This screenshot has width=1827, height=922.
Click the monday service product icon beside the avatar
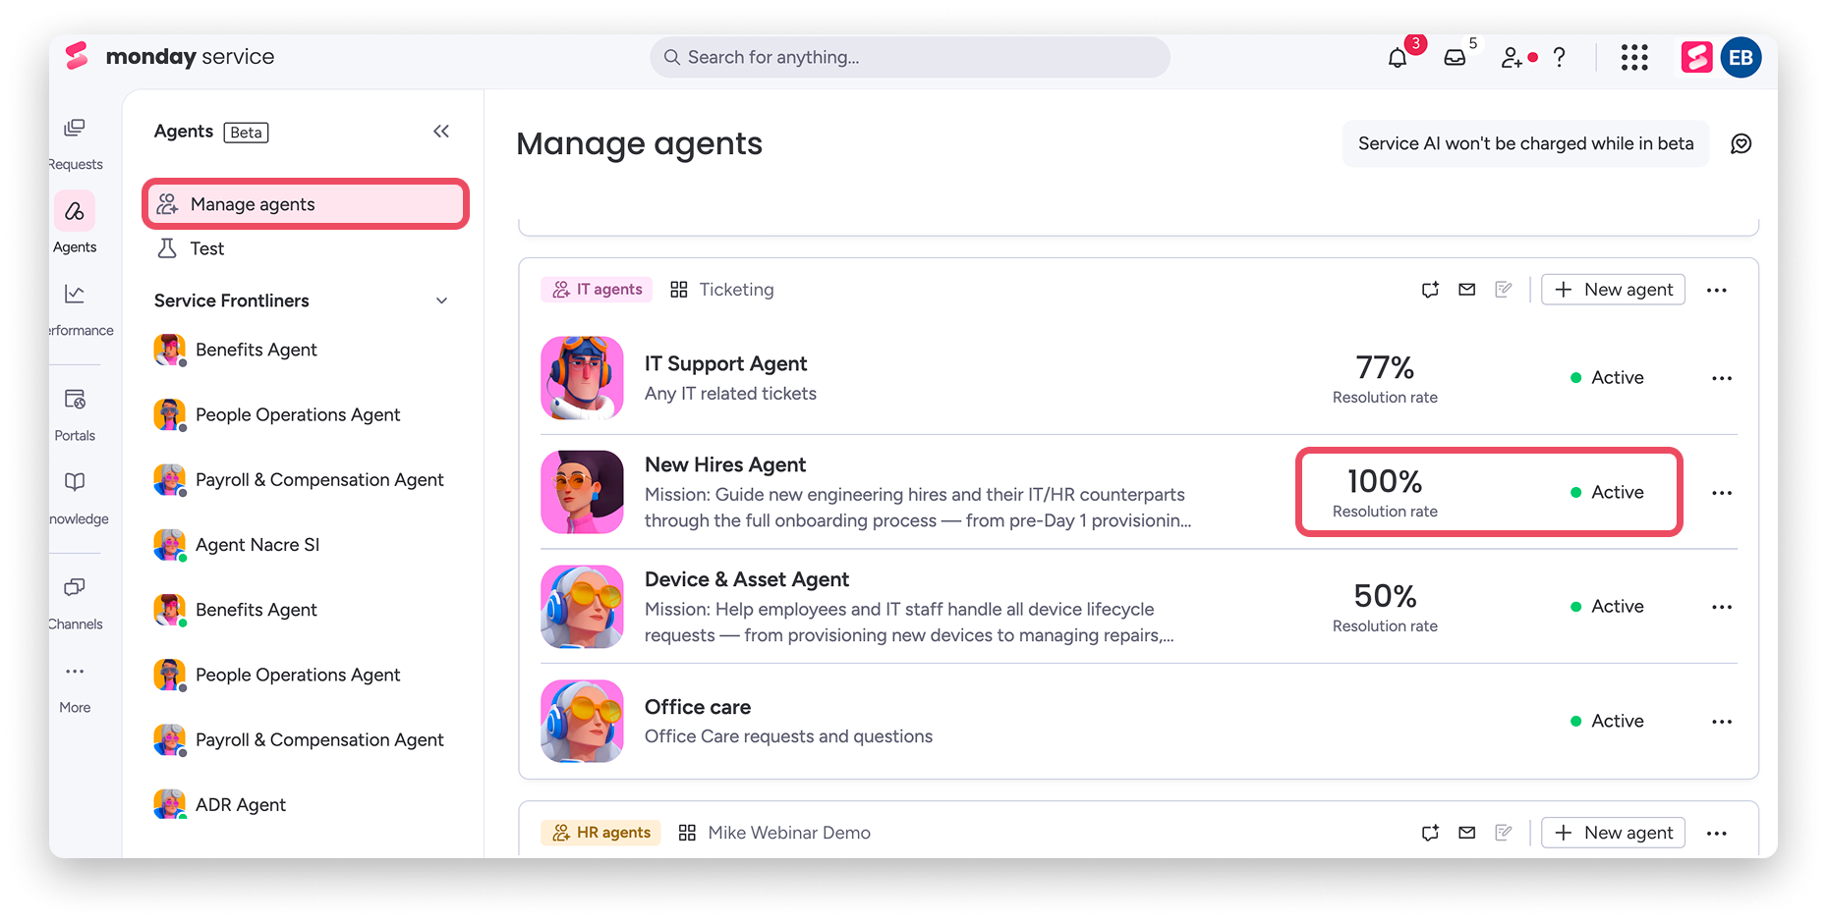click(1696, 58)
